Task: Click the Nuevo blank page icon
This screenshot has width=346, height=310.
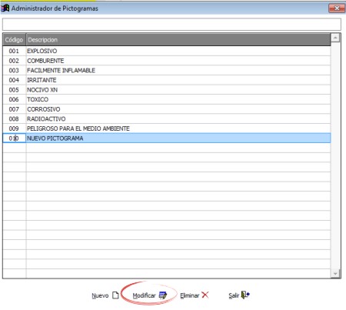Action: (x=115, y=295)
